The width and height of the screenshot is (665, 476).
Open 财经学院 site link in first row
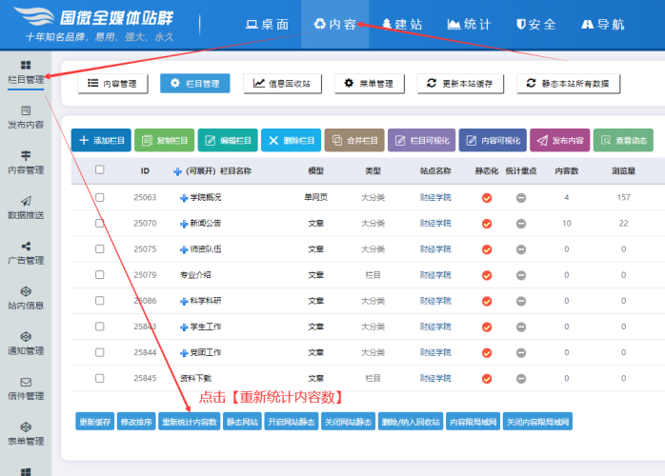tap(435, 198)
